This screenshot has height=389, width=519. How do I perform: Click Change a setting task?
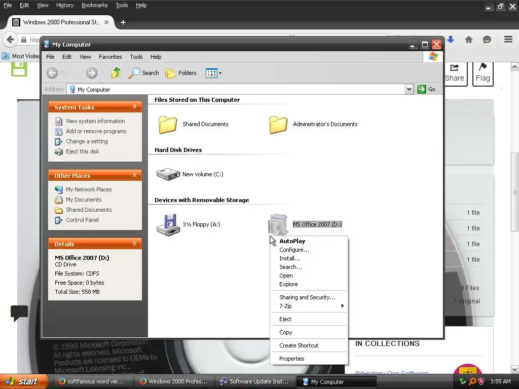point(87,141)
